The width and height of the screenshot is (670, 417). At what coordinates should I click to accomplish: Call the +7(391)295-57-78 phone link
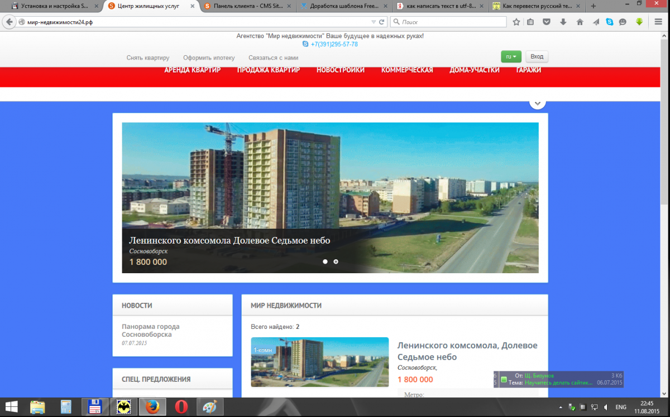click(x=334, y=44)
